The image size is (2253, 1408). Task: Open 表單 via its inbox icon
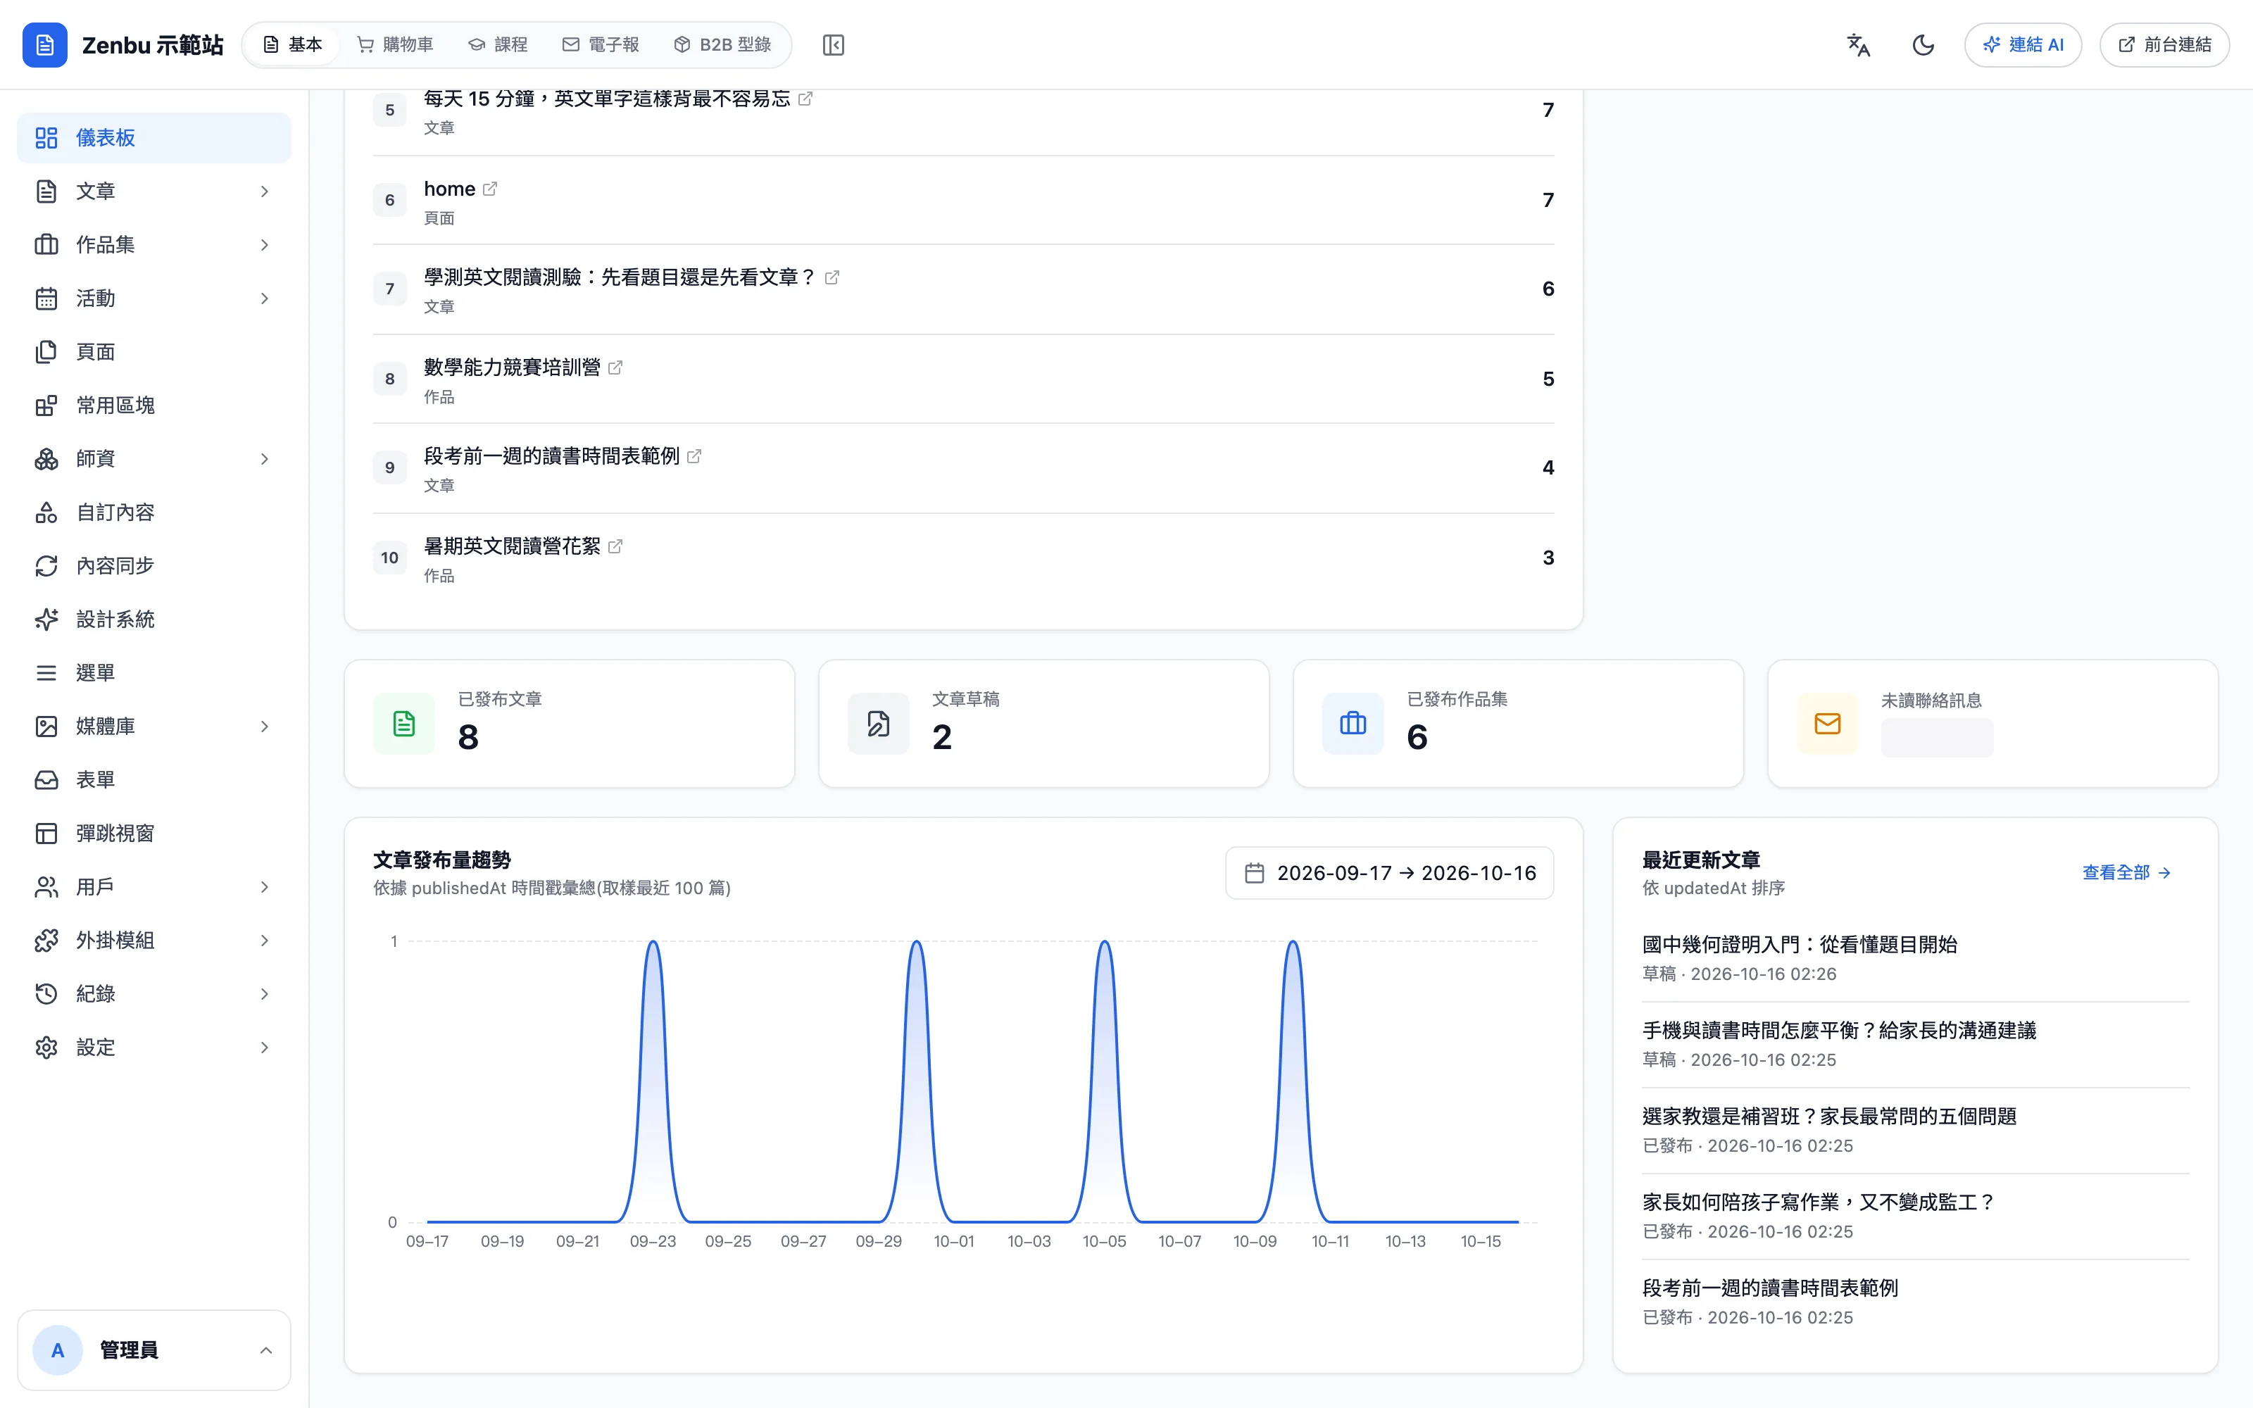(46, 779)
